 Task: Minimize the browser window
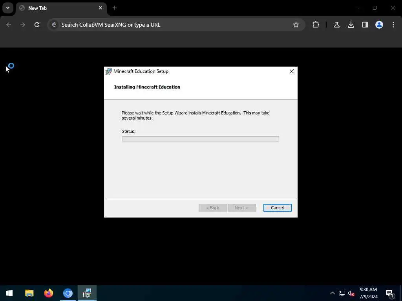356,8
